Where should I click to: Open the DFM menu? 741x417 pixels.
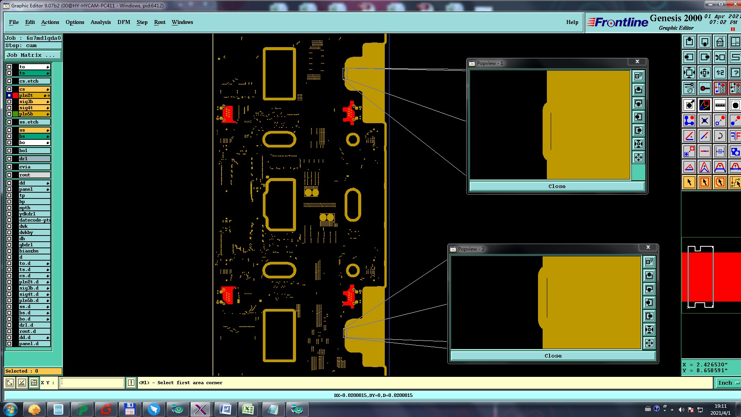point(123,22)
